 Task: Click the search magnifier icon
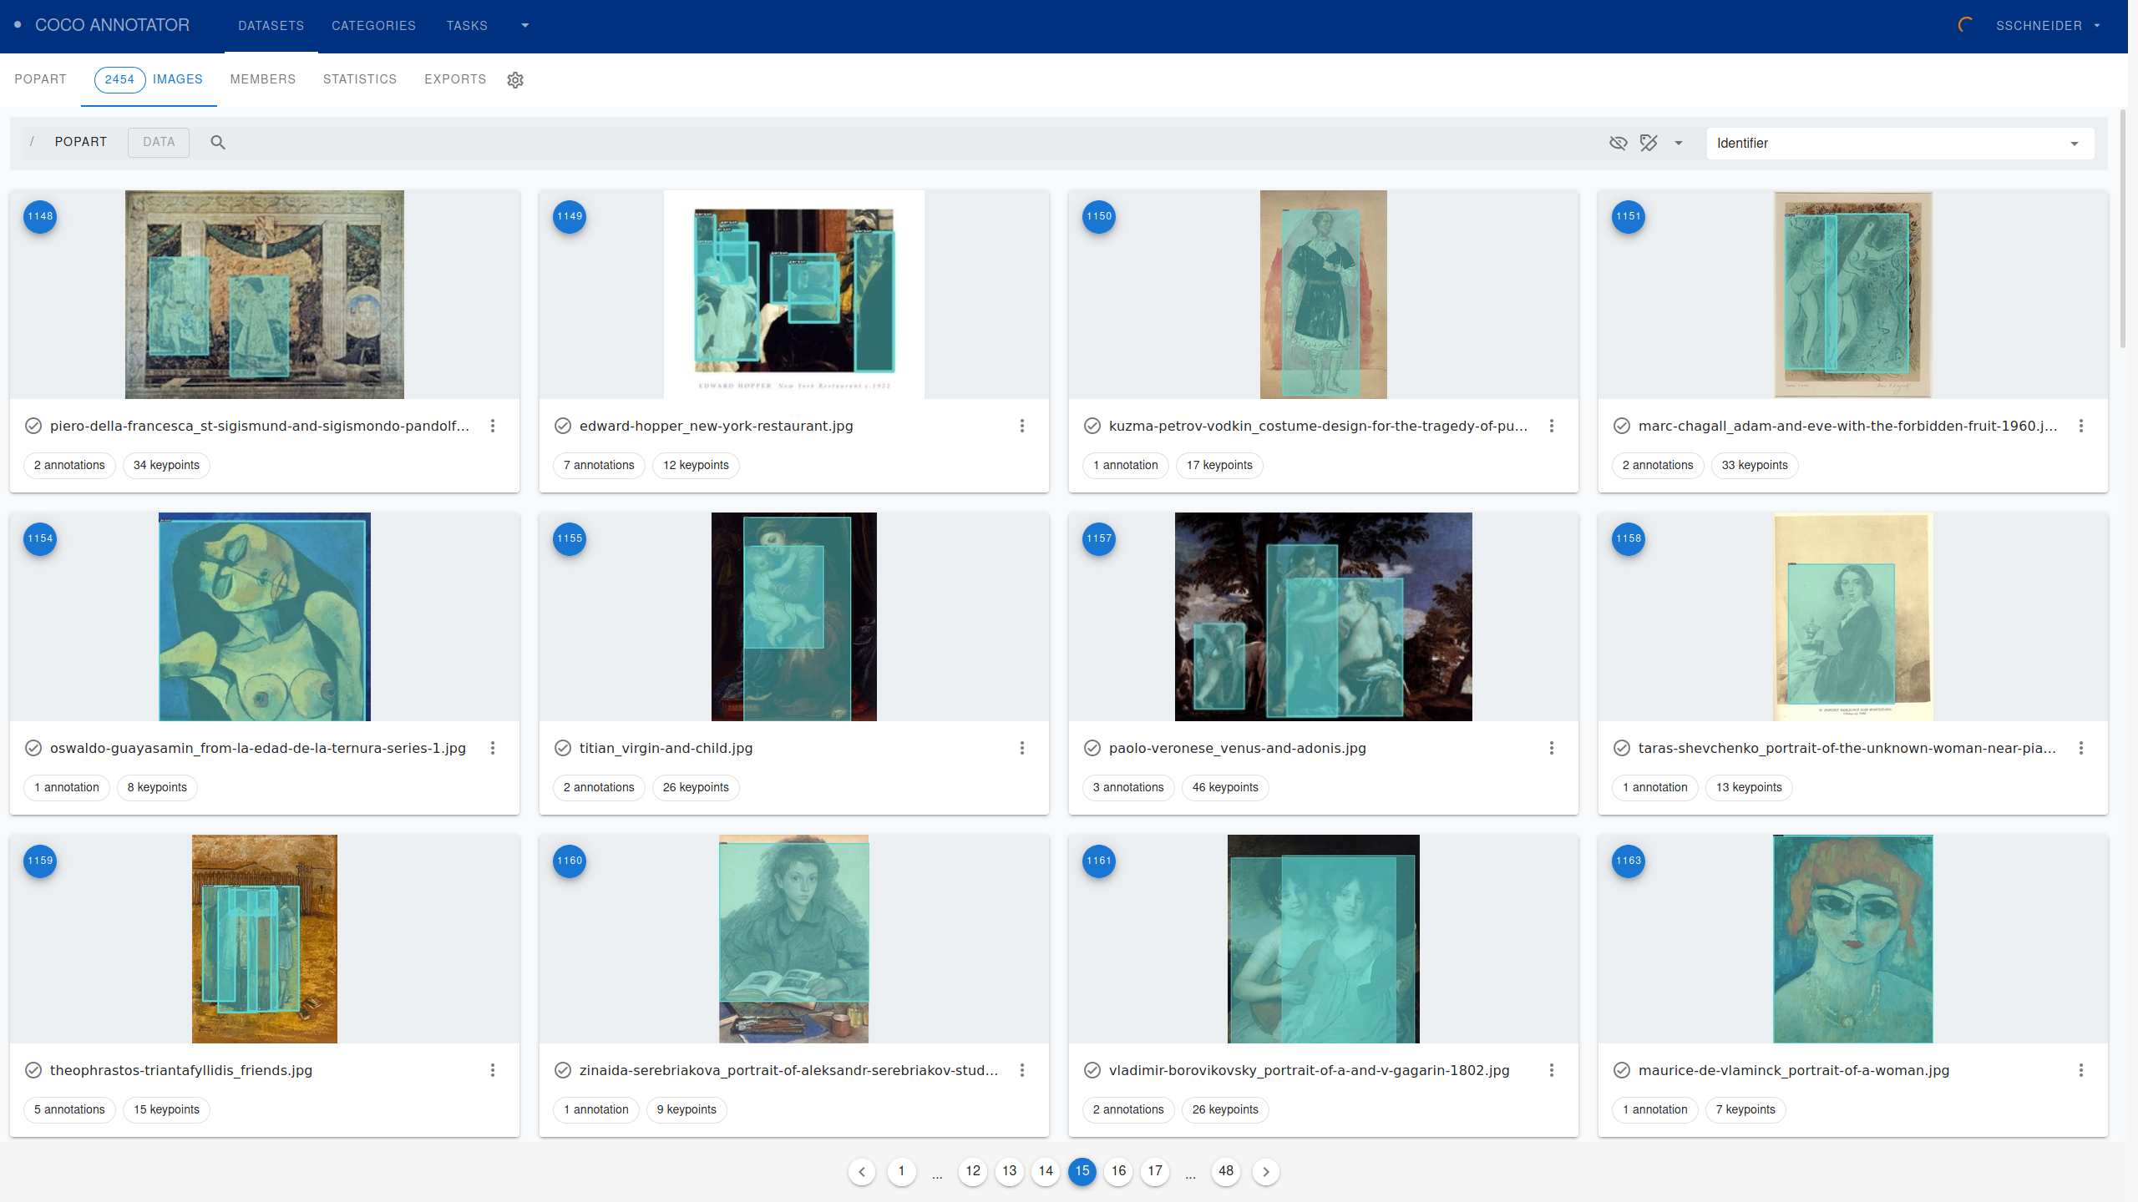(218, 143)
